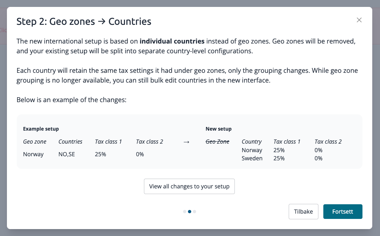Select the active middle pagination dot
Image resolution: width=380 pixels, height=236 pixels.
coord(190,212)
